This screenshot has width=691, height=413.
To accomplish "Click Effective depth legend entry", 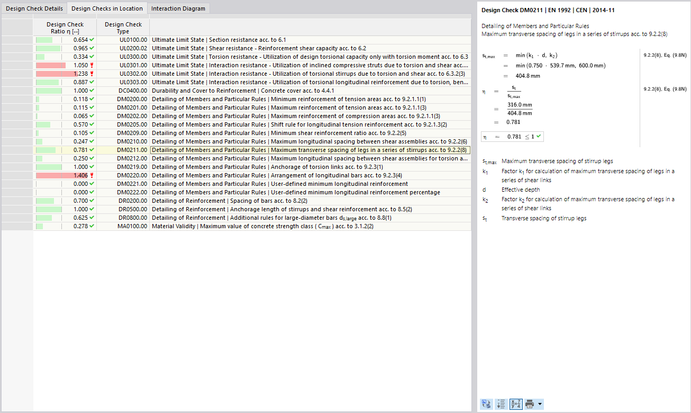I will pos(521,190).
